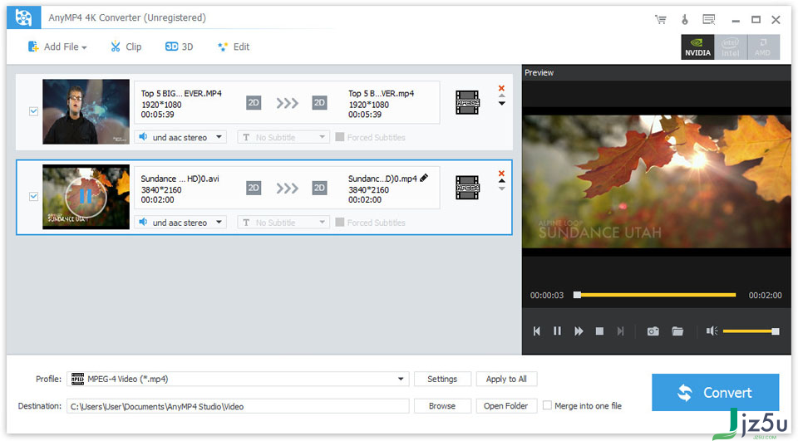798x441 pixels.
Task: Start conversion with Convert button
Action: coord(715,392)
